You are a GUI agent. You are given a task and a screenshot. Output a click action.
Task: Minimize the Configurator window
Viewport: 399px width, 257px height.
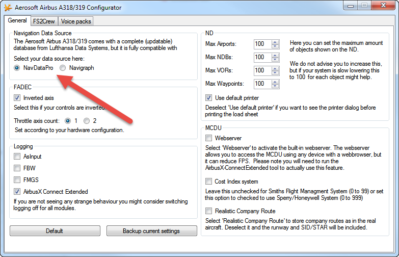tap(351, 6)
